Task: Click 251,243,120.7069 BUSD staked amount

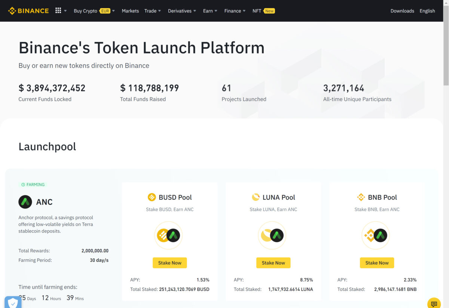Action: (x=184, y=289)
